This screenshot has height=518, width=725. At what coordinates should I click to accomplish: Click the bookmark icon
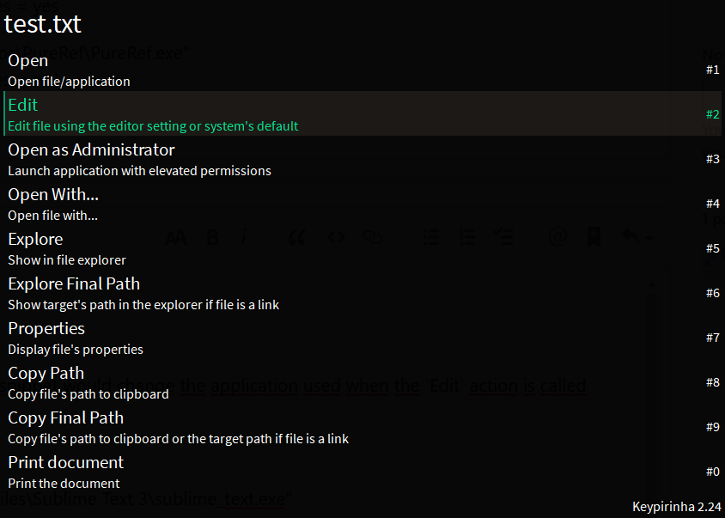point(593,237)
